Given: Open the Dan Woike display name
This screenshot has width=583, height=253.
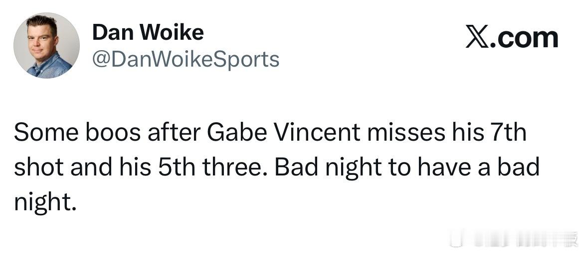Looking at the screenshot, I should click(x=148, y=33).
